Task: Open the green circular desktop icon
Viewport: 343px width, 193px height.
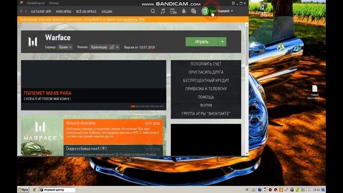Action: click(x=281, y=47)
